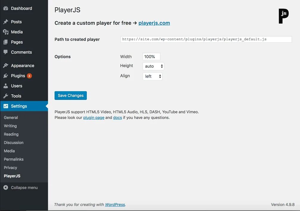Click the Path to created player field
The width and height of the screenshot is (300, 211).
[206, 39]
